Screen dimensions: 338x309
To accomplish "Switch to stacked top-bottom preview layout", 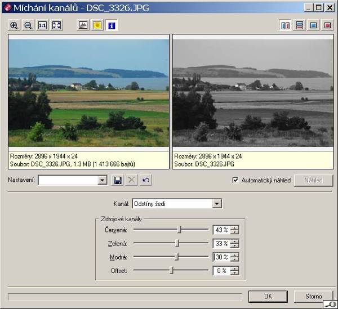I will pos(300,25).
